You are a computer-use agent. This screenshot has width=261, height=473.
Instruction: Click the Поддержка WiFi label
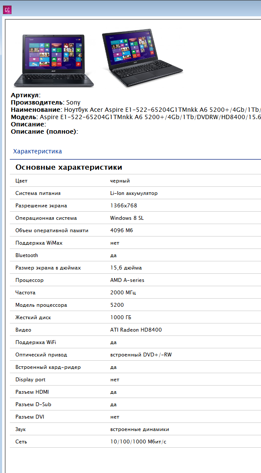[36, 342]
